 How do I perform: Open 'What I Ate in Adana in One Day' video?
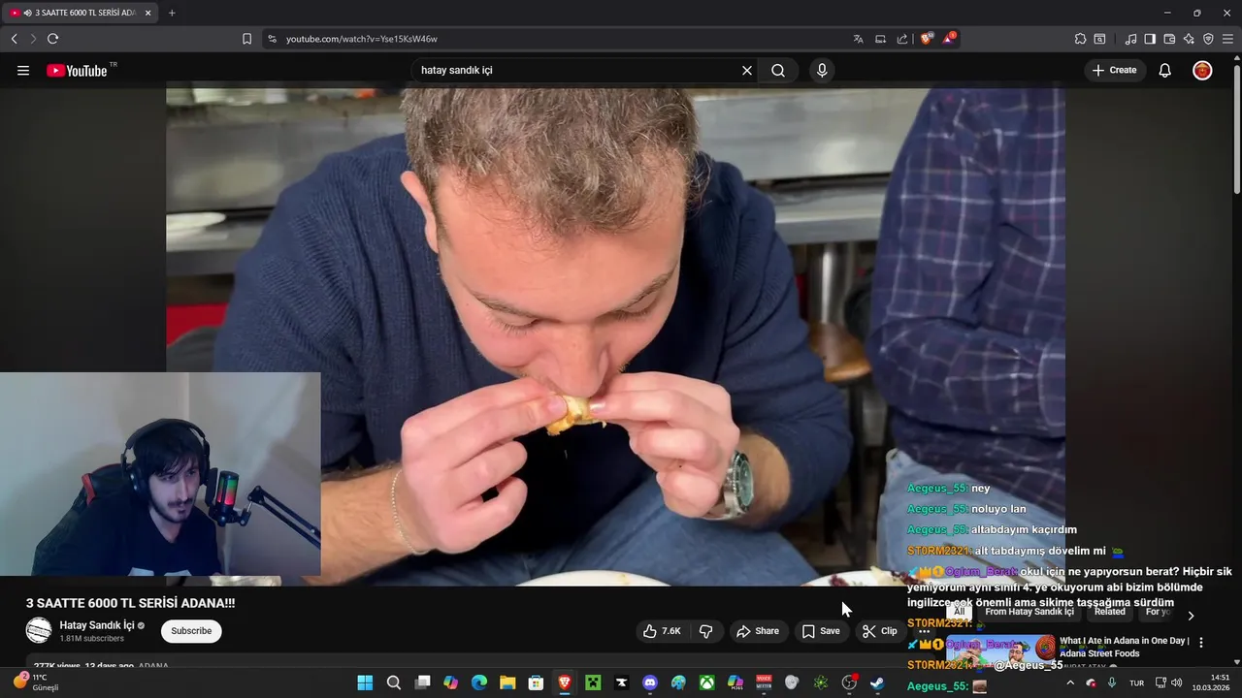(1125, 647)
